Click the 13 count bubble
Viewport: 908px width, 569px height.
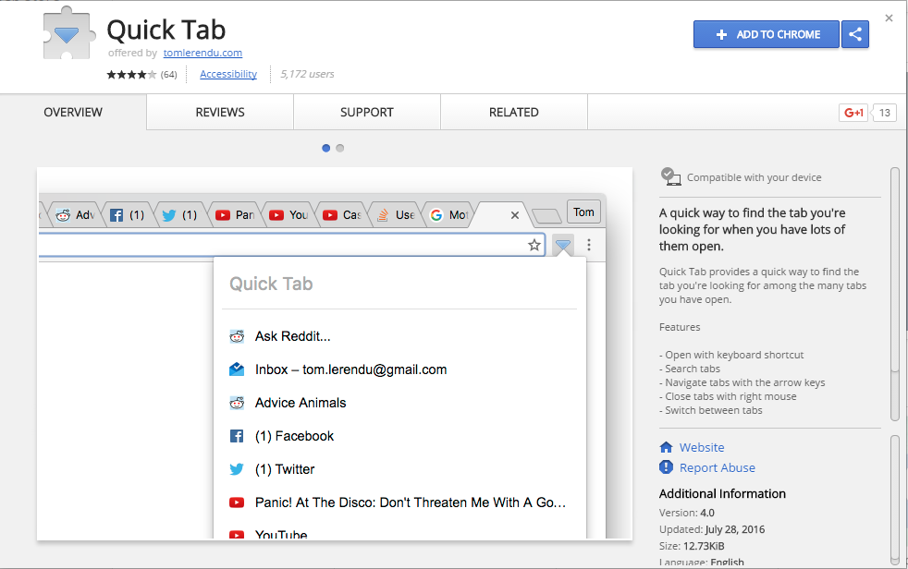click(884, 113)
